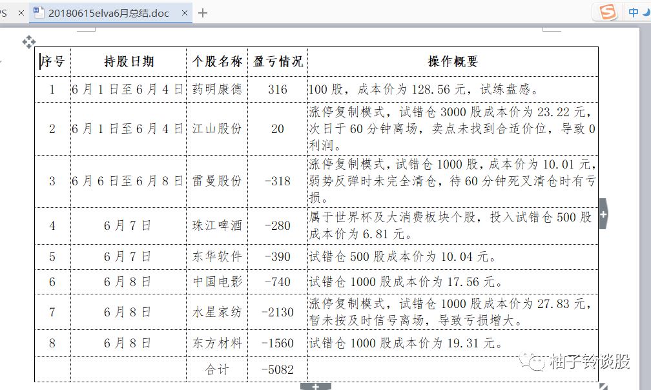Close the partially visible left tab

click(x=21, y=14)
